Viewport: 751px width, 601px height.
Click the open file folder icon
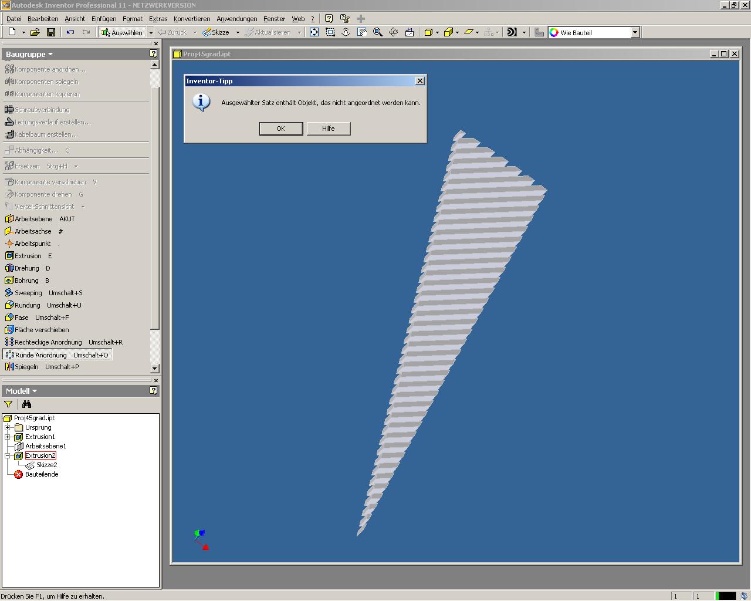pyautogui.click(x=35, y=32)
